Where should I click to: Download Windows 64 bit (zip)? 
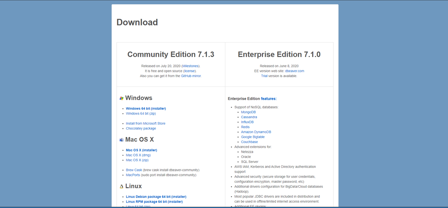tap(141, 113)
